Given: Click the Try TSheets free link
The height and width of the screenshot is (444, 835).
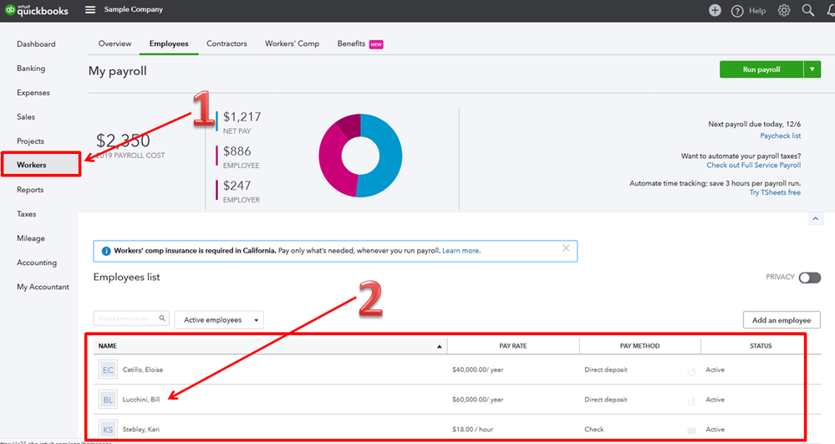Looking at the screenshot, I should pos(775,192).
